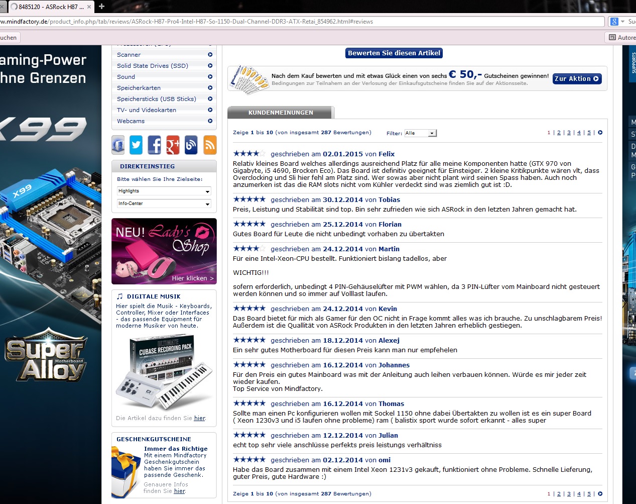
Task: Click hier link under Geschenkgutscheine
Action: [x=180, y=491]
